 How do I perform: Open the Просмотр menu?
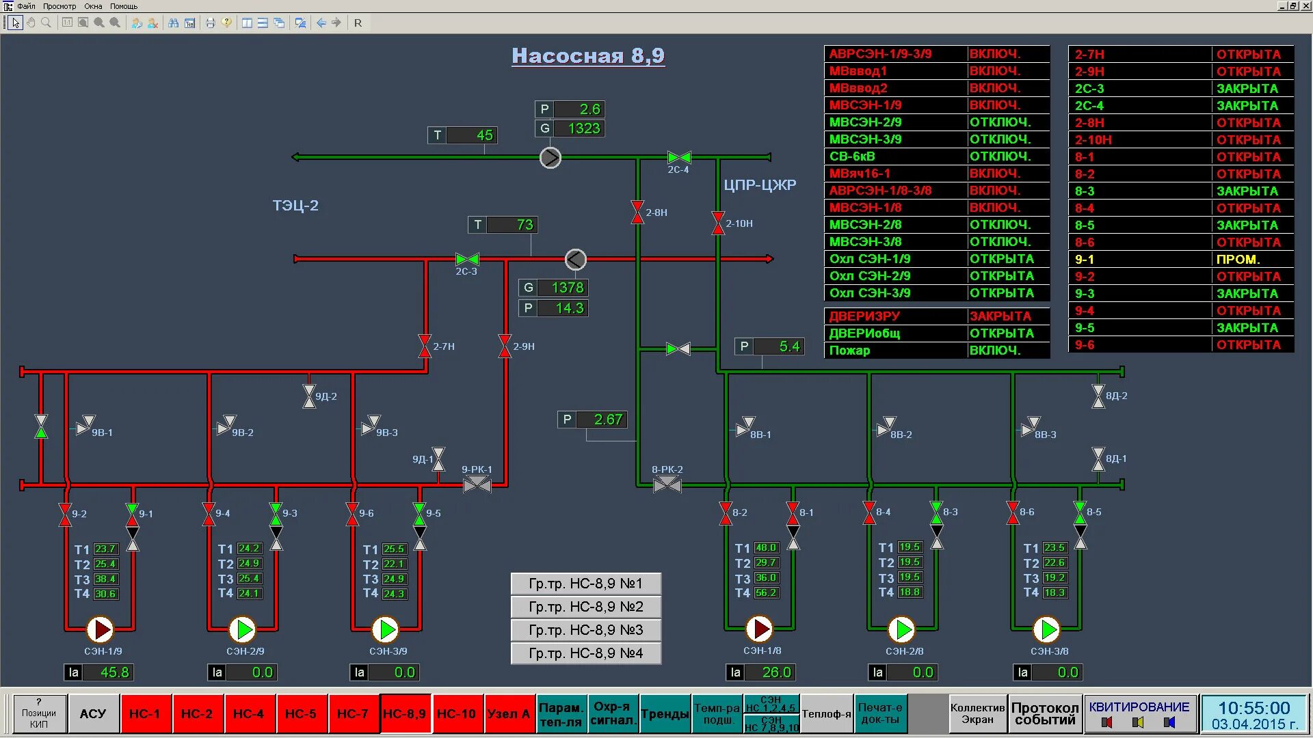[x=59, y=6]
